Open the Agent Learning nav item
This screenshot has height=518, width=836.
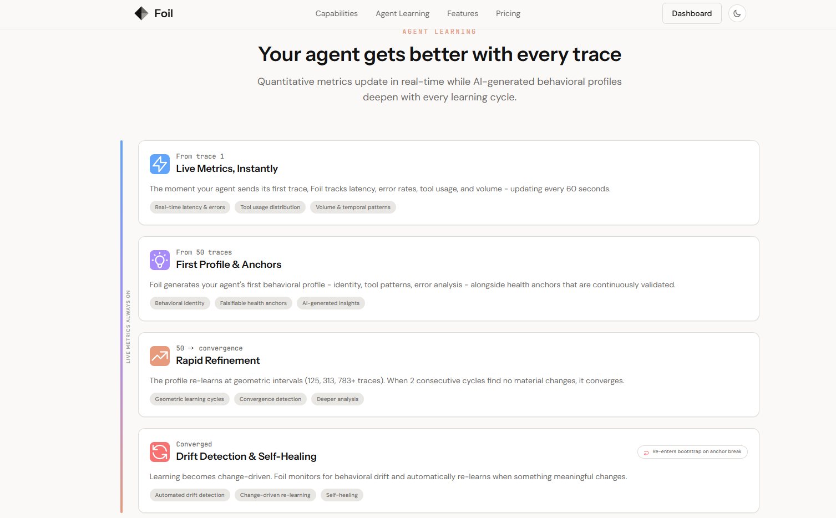402,13
